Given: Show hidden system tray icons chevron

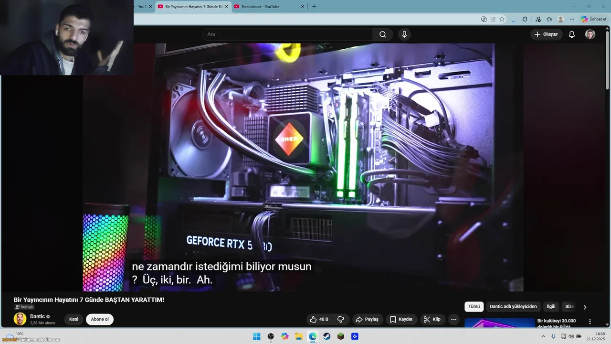Looking at the screenshot, I should (543, 336).
